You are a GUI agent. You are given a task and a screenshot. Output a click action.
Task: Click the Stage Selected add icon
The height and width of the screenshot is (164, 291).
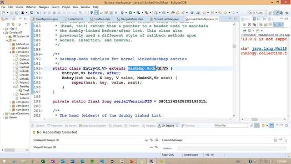(x=146, y=140)
